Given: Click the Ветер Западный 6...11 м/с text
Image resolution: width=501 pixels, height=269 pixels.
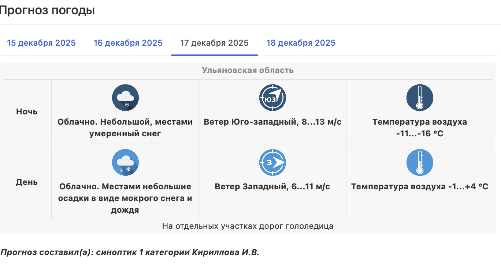Looking at the screenshot, I should pos(272,187).
